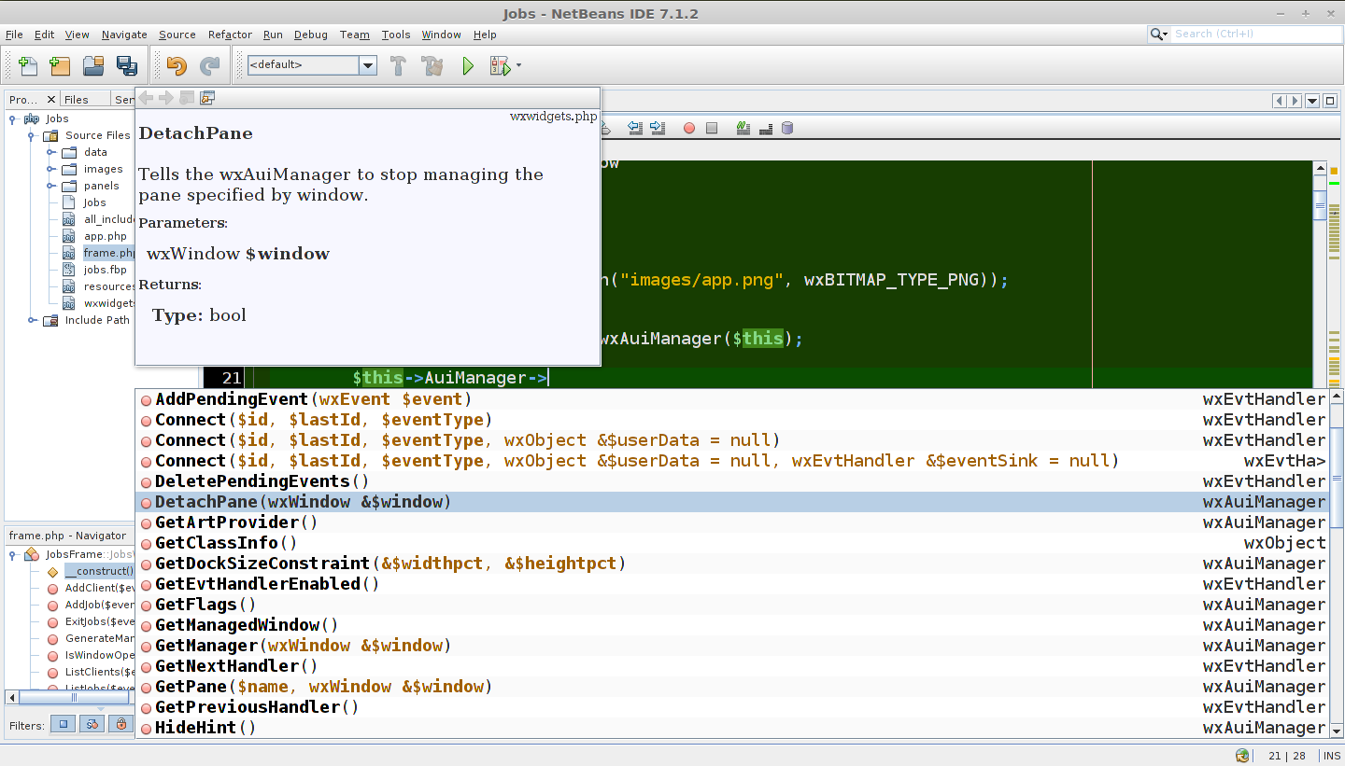This screenshot has width=1345, height=766.
Task: Click the database cylinder editor icon
Action: click(x=787, y=128)
